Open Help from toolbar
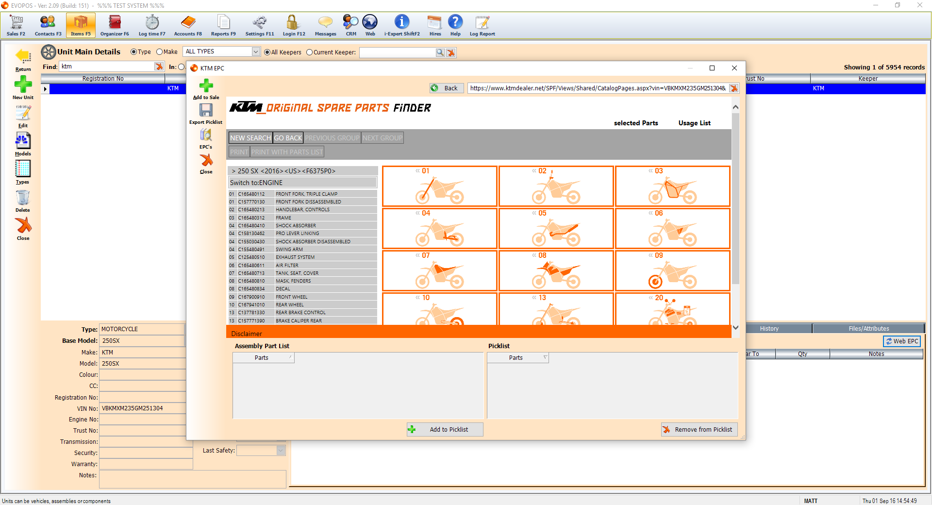This screenshot has height=505, width=932. pos(455,25)
